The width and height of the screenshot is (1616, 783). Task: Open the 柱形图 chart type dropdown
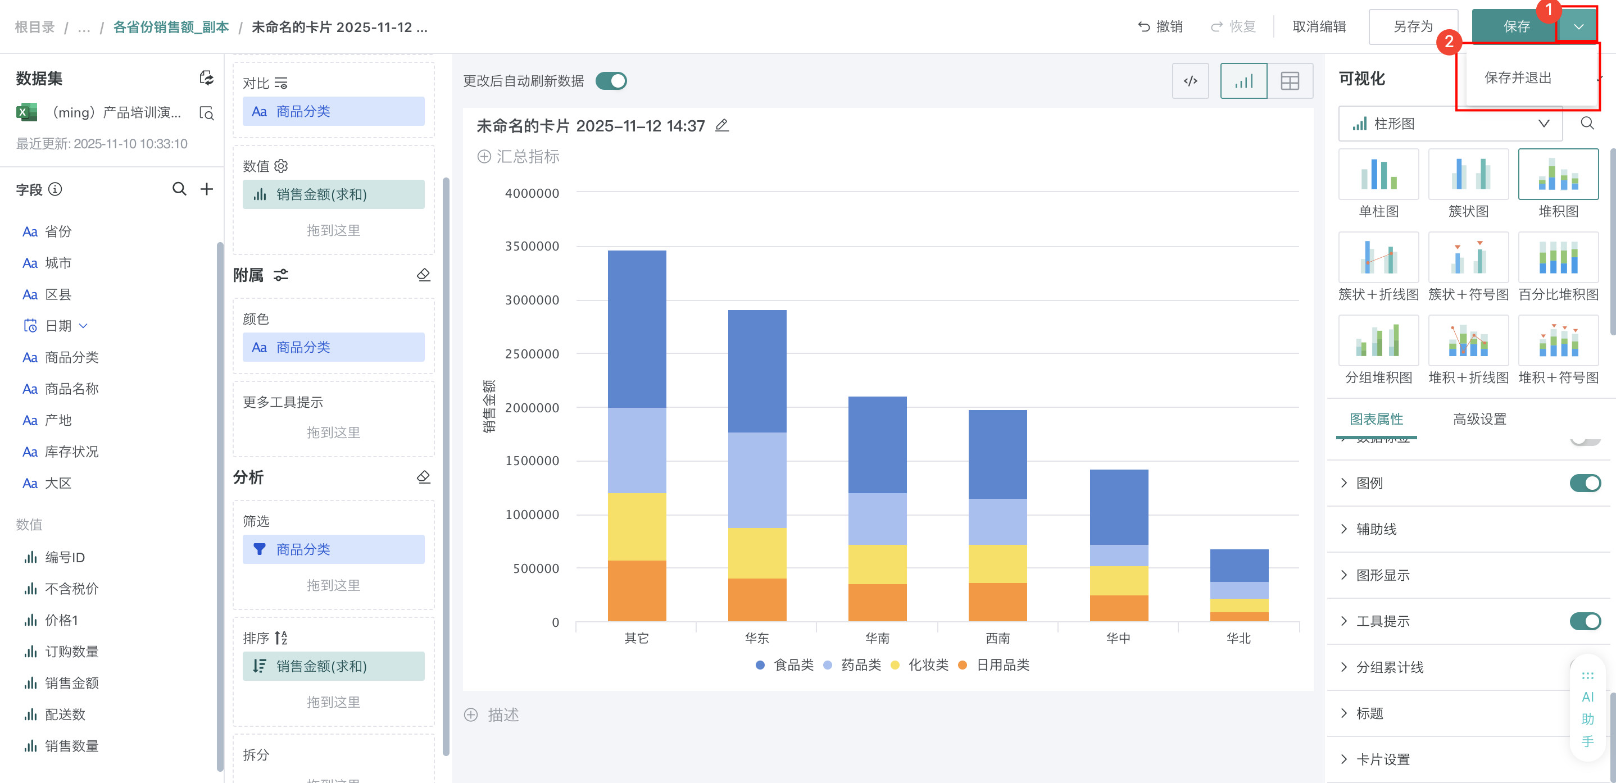coord(1451,124)
